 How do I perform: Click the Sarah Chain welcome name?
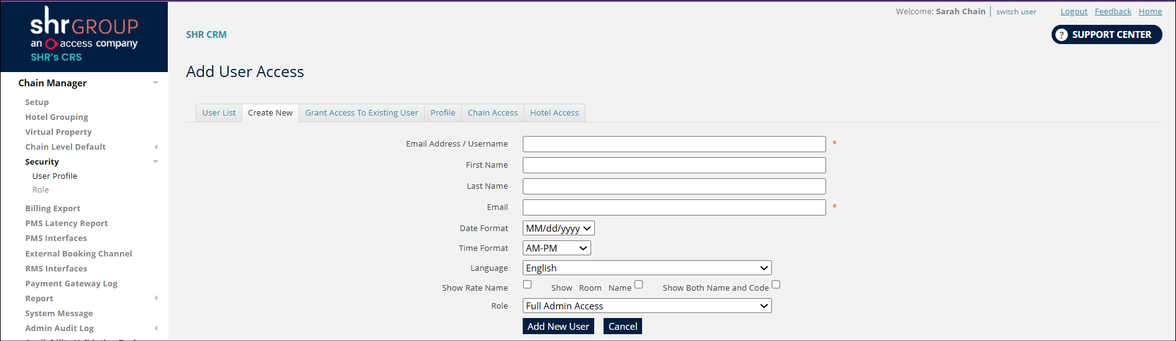960,11
